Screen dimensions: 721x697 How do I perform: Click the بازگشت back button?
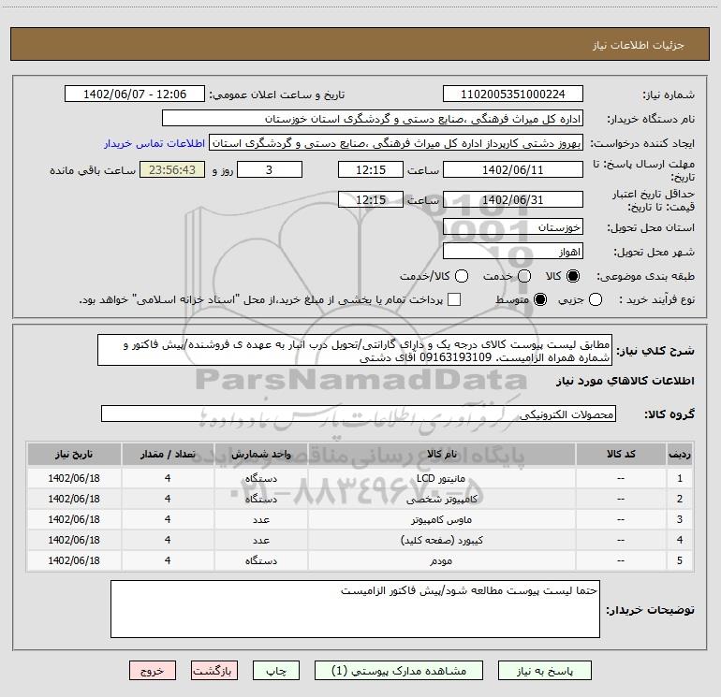(214, 671)
